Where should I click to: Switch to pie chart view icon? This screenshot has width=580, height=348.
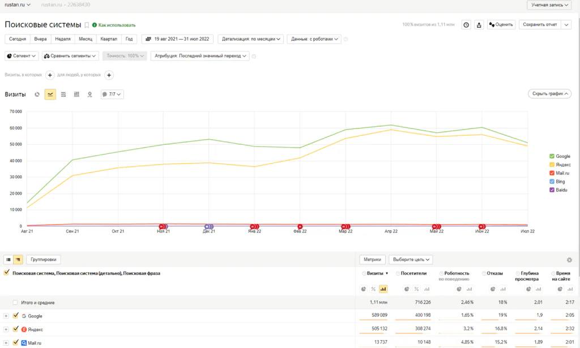(37, 94)
